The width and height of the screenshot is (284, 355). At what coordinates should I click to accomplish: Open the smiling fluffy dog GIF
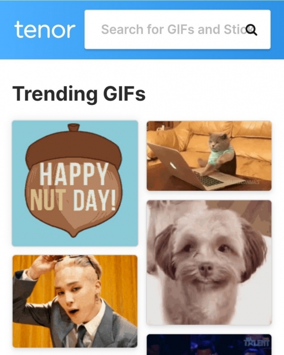click(x=209, y=263)
